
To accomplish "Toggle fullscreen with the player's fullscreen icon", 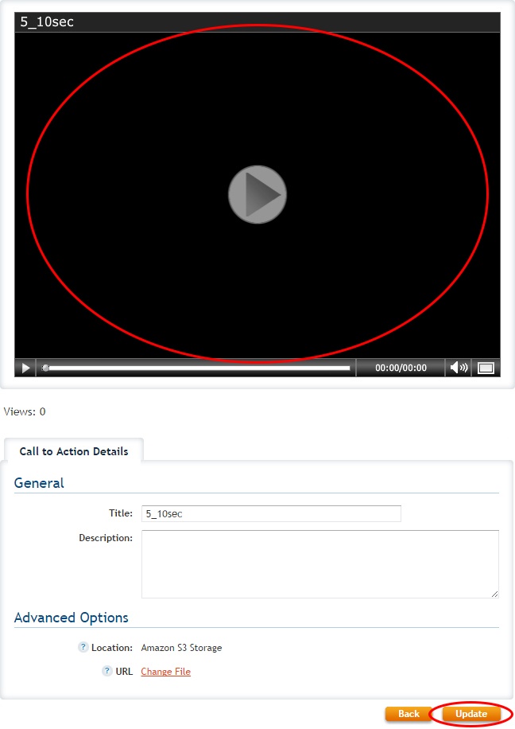I will tap(486, 368).
